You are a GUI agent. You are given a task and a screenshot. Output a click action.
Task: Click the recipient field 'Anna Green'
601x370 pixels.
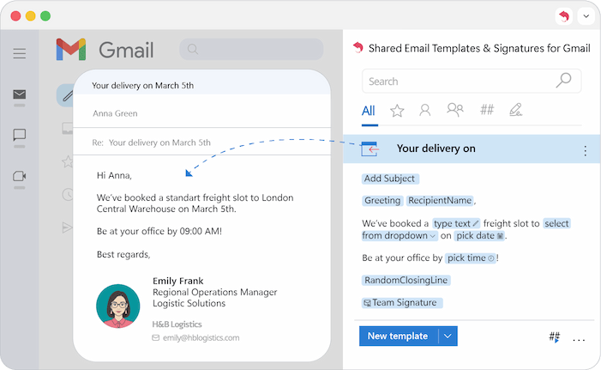115,113
